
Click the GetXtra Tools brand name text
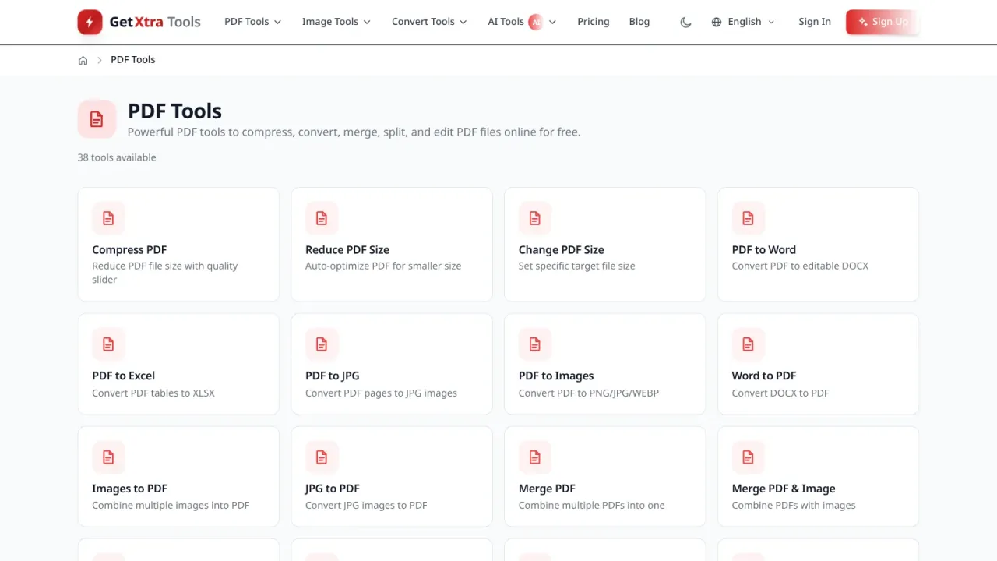[155, 22]
